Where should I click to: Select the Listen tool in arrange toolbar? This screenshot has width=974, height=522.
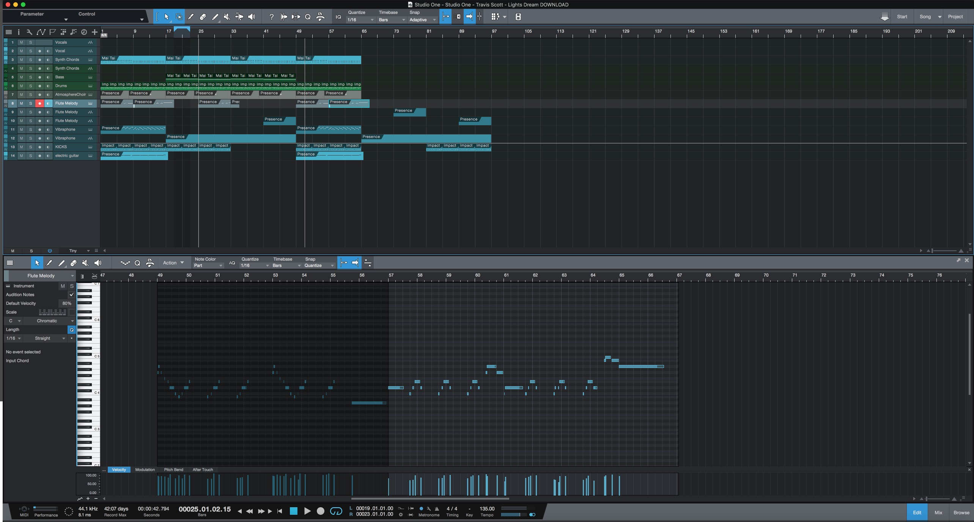tap(252, 17)
